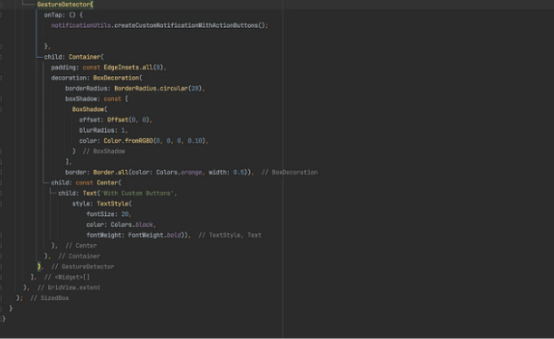Place cursor on the onTap: callback line
The image size is (554, 339).
point(63,14)
